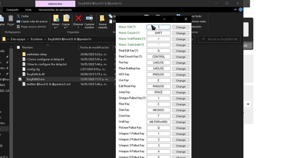Sort by Fecha de modificación column
The height and width of the screenshot is (158, 282).
[95, 47]
